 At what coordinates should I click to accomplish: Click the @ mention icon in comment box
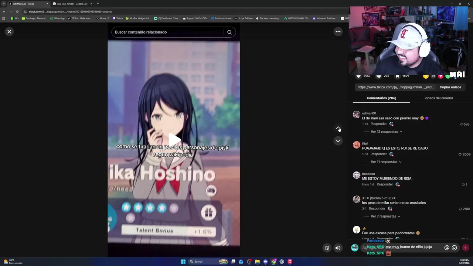447,248
